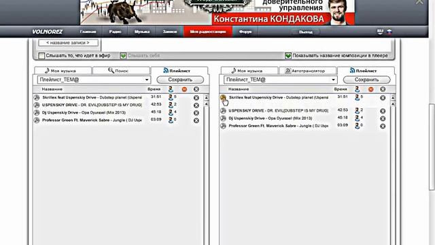Click orange icon in right playlist header
Image resolution: width=435 pixels, height=245 pixels.
370,89
